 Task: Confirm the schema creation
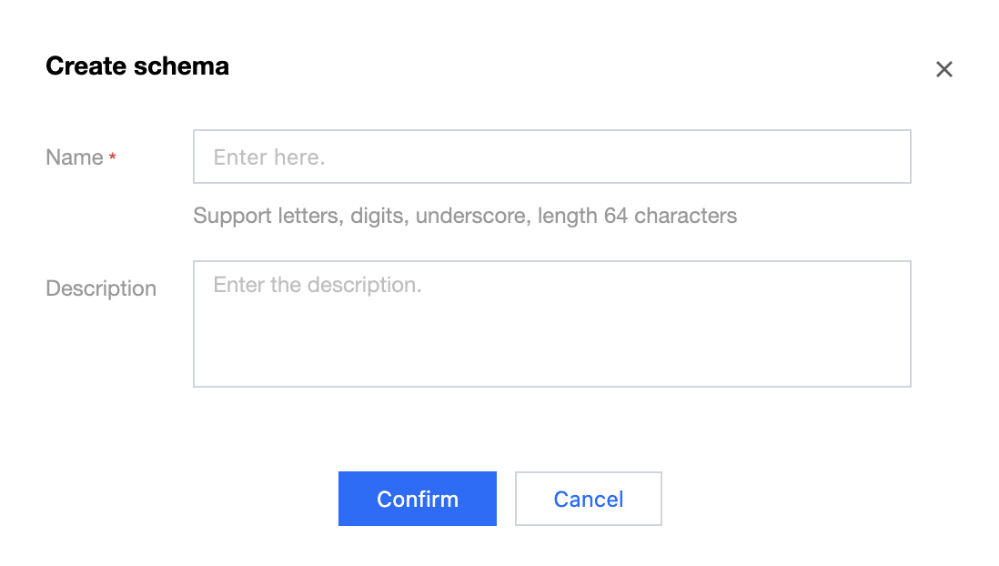418,499
